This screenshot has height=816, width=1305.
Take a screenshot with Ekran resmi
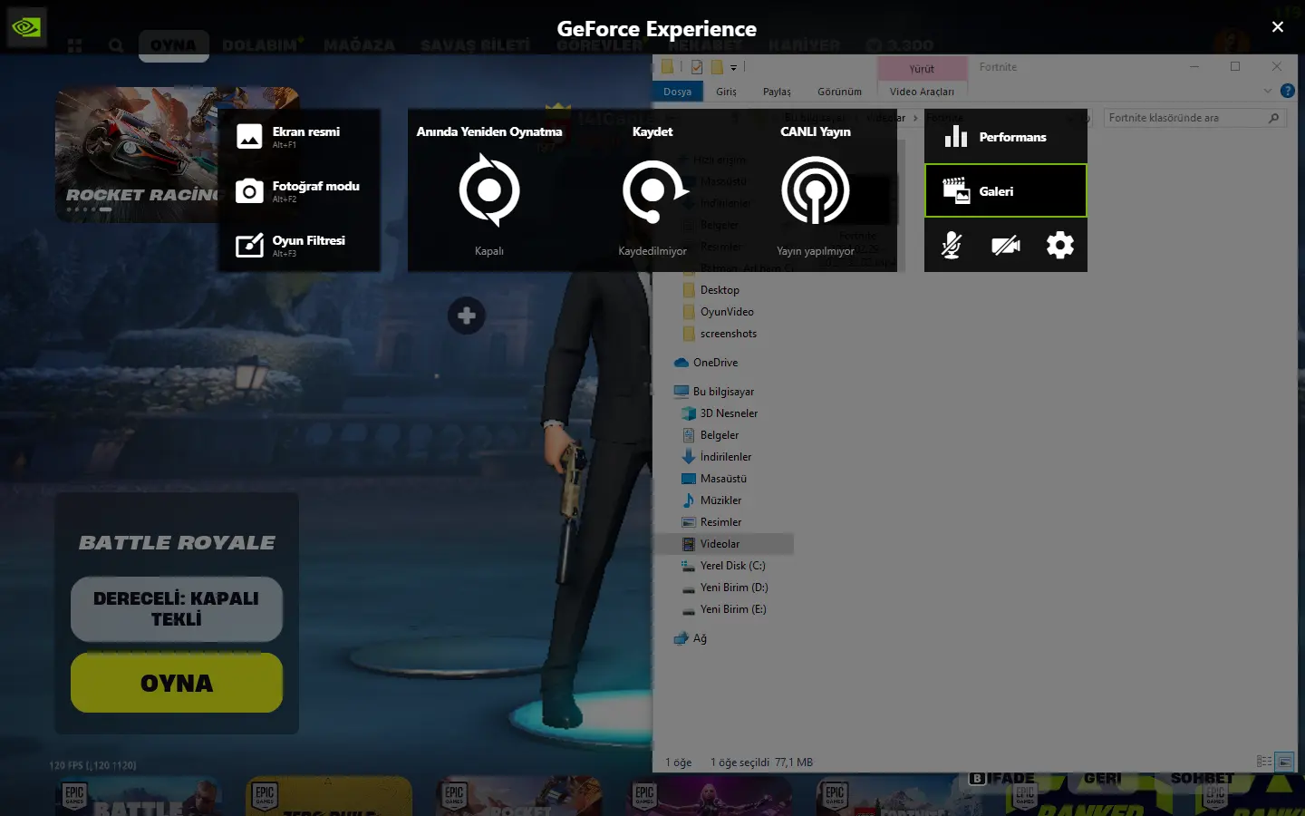click(x=299, y=136)
